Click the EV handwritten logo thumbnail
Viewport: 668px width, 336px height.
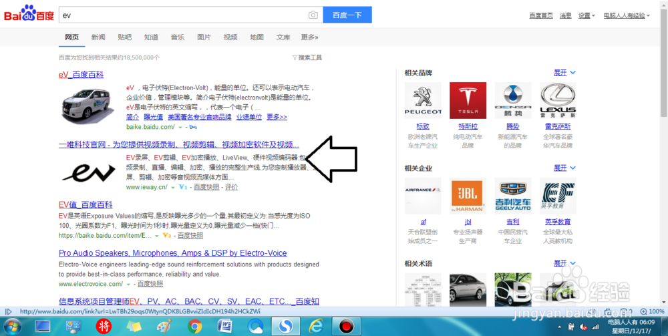pos(88,172)
